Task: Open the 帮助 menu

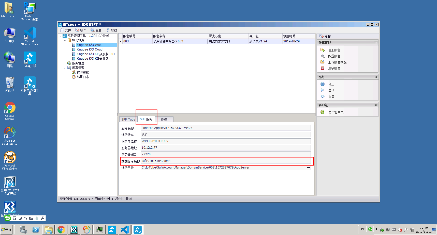Action: point(111,30)
